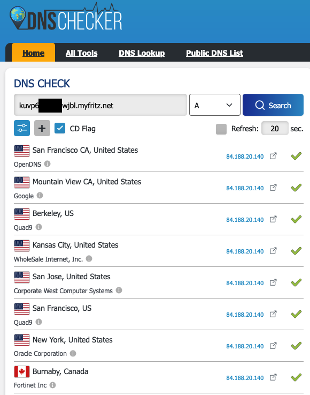
Task: Click info icon beside WholeSale Internet, Inc.
Action: (89, 259)
